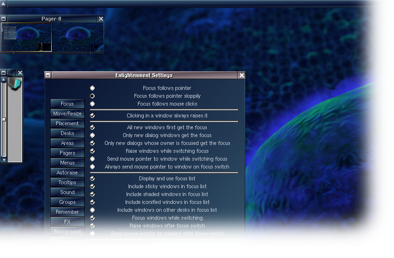Viewport: 394px width, 258px height.
Task: Click the iconbox scroll down arrow
Action: coord(4,160)
